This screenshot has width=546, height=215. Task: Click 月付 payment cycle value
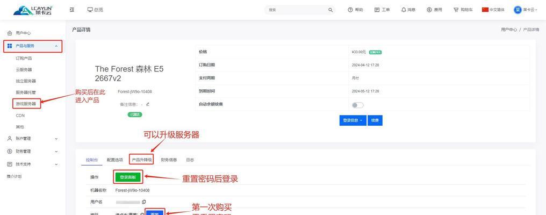[355, 78]
